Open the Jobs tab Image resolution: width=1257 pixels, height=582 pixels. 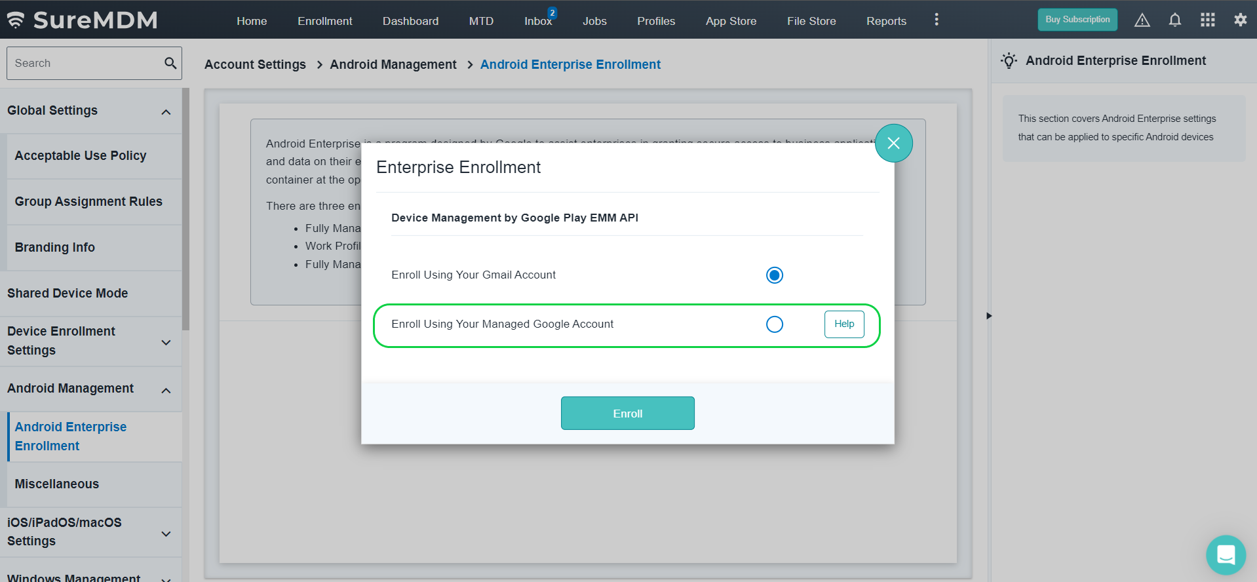[x=594, y=21]
